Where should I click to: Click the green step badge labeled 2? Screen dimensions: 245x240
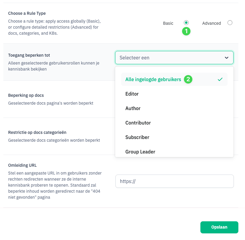tap(188, 79)
